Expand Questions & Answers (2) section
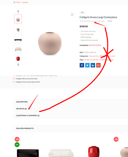The height and width of the screenshot is (157, 128). 70,115
